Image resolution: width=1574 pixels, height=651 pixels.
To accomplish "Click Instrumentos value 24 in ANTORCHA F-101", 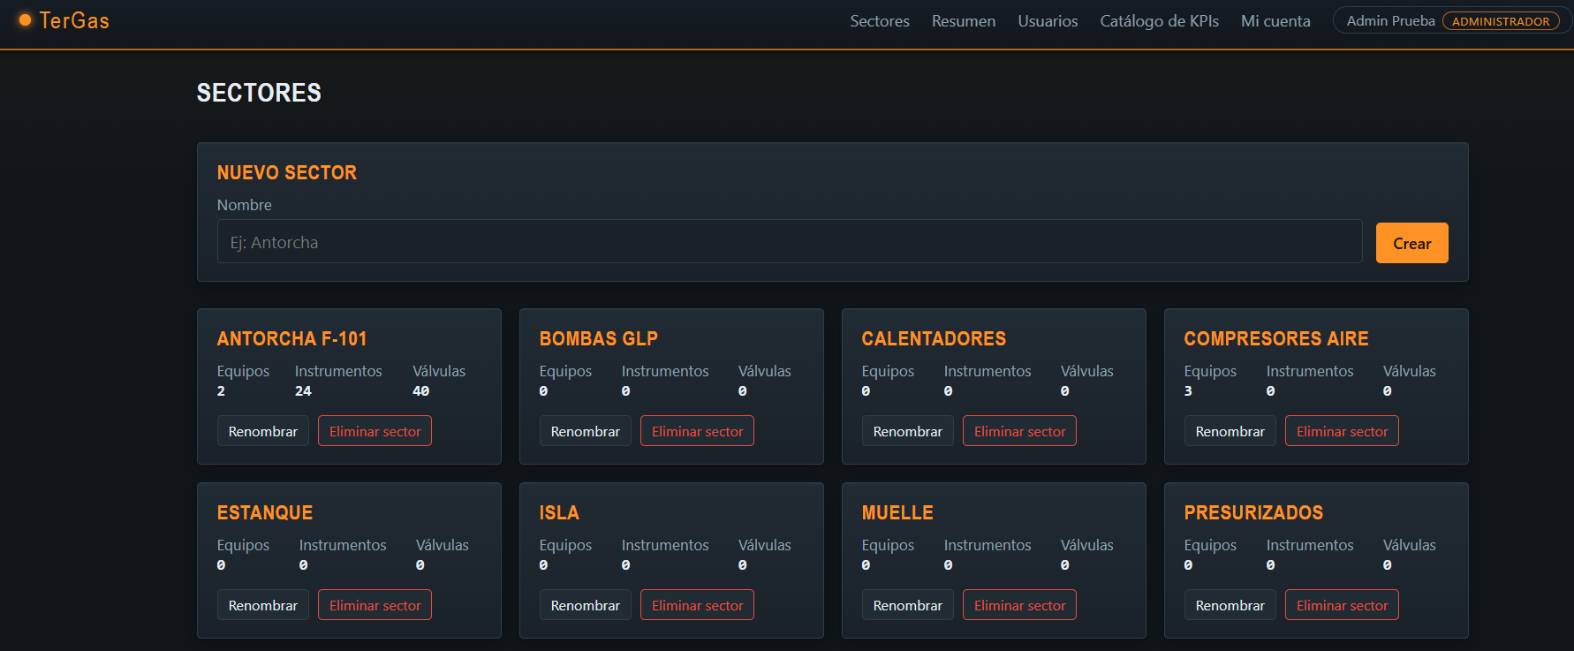I will click(303, 390).
